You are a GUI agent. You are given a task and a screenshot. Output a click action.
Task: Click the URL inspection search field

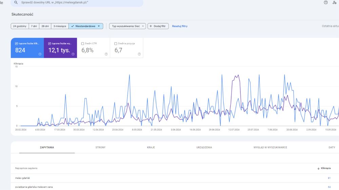pos(81,2)
